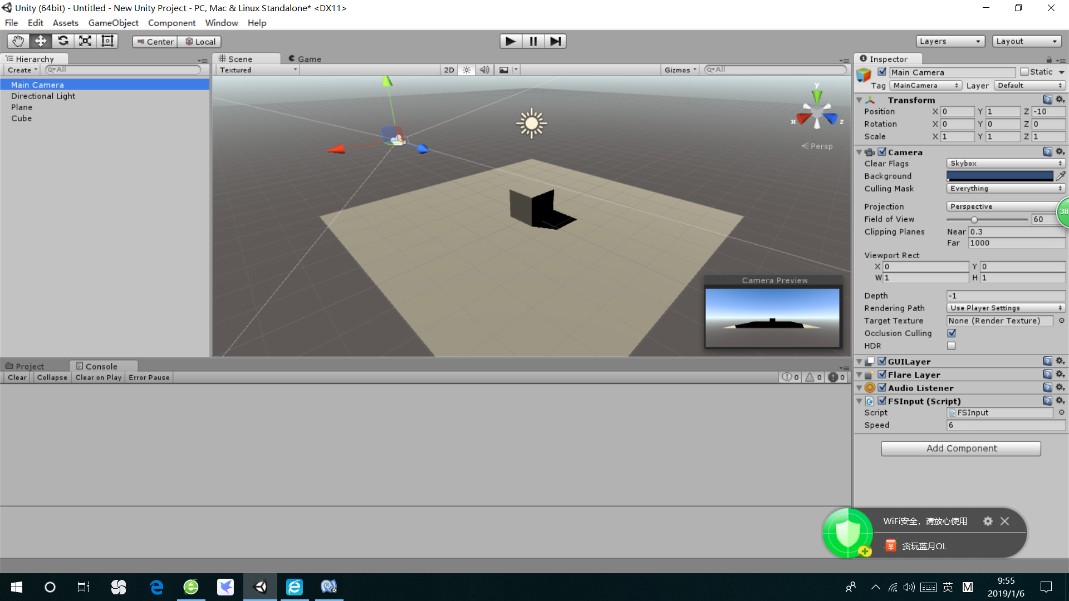Open the Clear Flags dropdown set to Skybox
The width and height of the screenshot is (1069, 601).
pyautogui.click(x=1006, y=163)
